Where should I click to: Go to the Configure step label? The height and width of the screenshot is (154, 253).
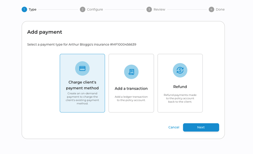point(95,9)
